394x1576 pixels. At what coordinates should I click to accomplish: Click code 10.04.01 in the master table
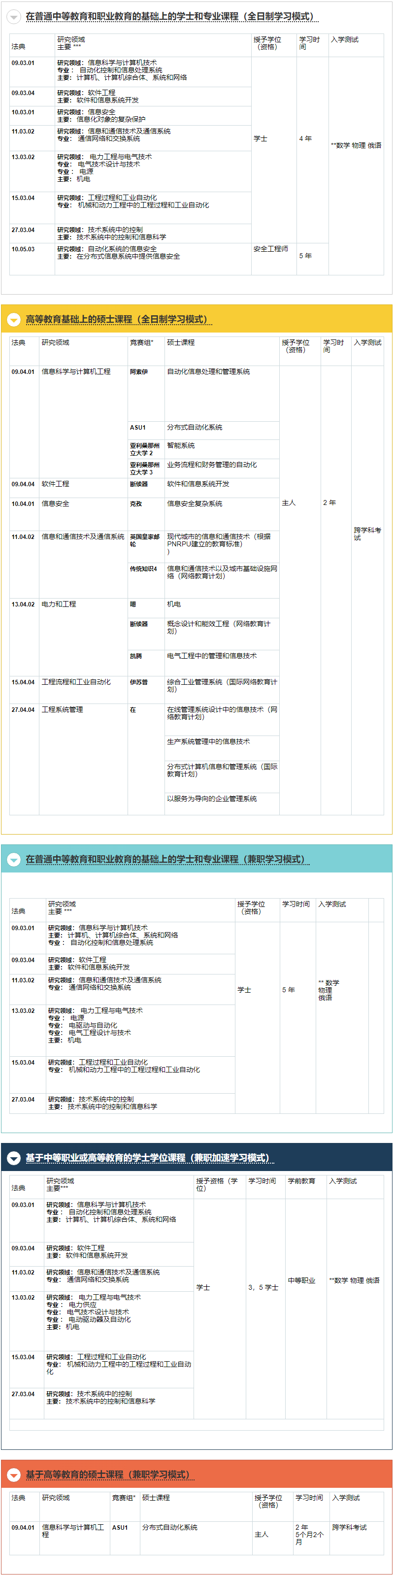[23, 504]
